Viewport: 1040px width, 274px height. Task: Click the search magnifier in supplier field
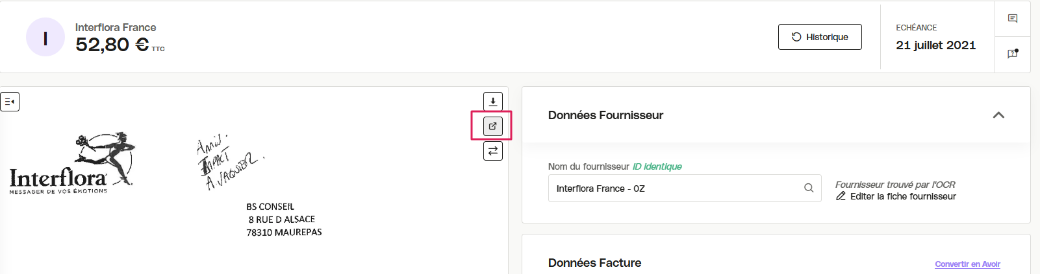pos(809,188)
